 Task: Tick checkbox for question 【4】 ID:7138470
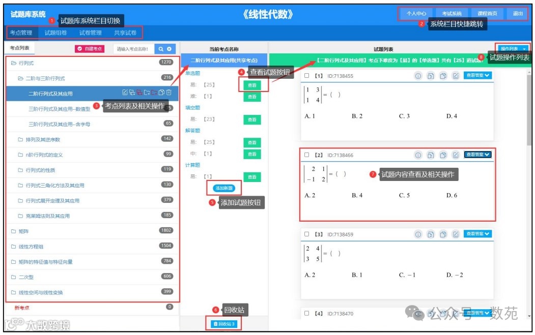point(307,313)
